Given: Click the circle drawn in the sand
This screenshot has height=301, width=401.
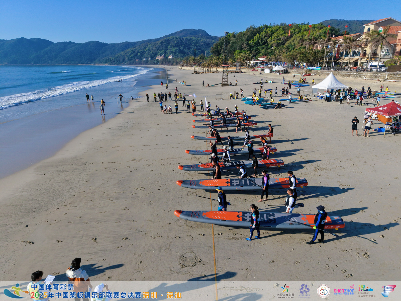Looking at the screenshot, I should tap(187, 259).
